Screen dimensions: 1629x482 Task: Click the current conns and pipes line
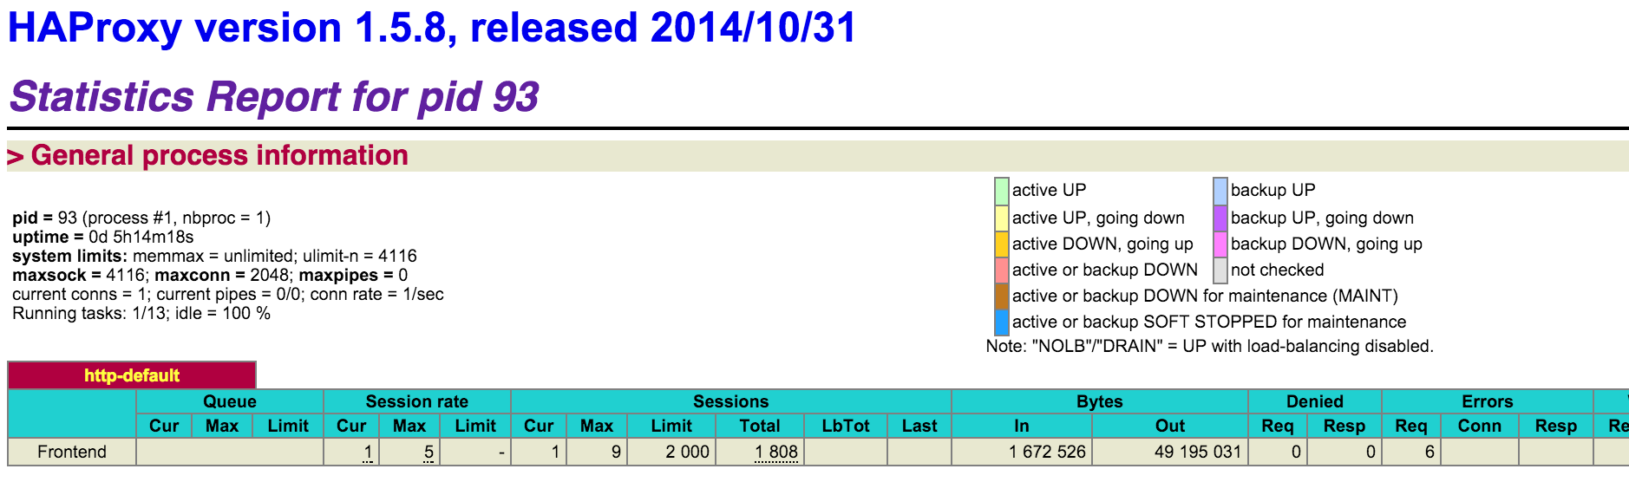coord(228,294)
